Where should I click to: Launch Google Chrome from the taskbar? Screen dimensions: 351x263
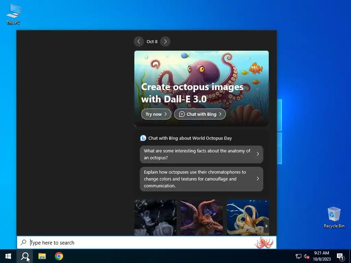click(x=59, y=256)
